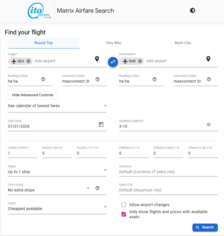Switch to the Multi City tab
The height and width of the screenshot is (236, 224).
pos(183,43)
